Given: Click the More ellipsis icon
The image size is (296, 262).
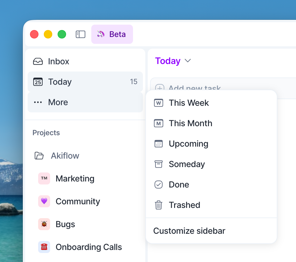Looking at the screenshot, I should pos(38,102).
